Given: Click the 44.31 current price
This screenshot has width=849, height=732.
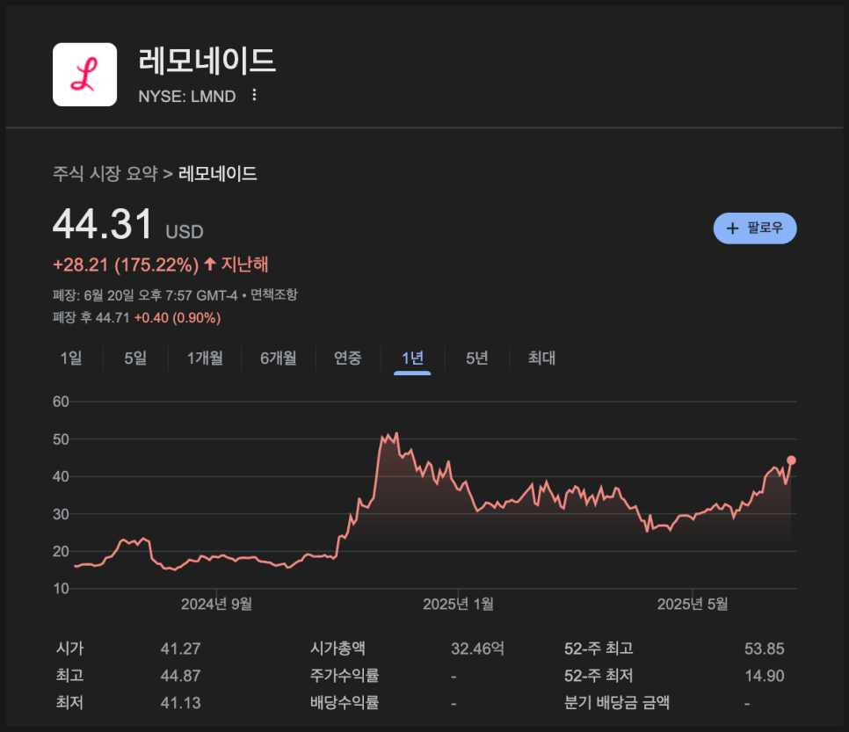Looking at the screenshot, I should (103, 224).
